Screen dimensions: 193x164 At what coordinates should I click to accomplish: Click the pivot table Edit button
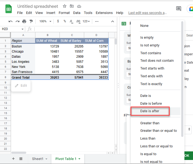pos(21,86)
